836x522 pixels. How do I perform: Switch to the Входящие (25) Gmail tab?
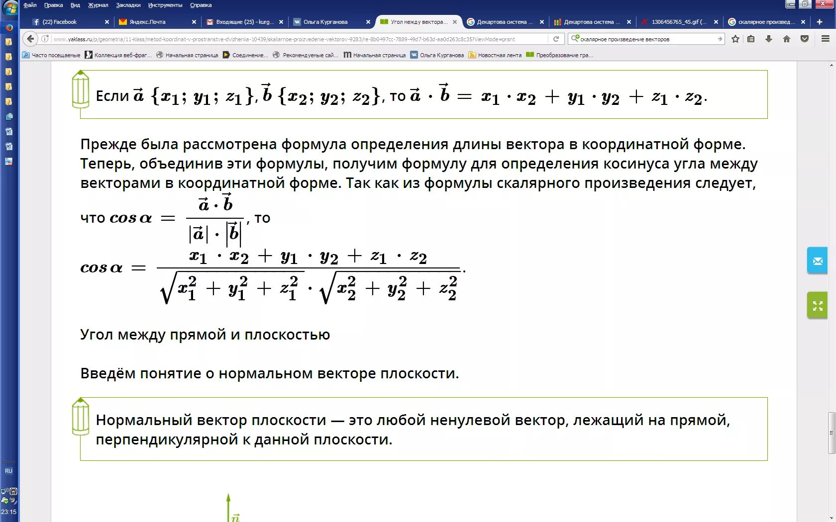coord(244,22)
